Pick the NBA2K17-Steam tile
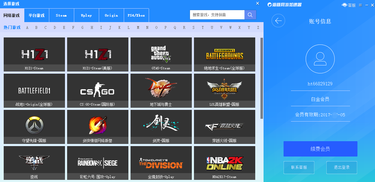The width and height of the screenshot is (375, 182). [x=224, y=163]
